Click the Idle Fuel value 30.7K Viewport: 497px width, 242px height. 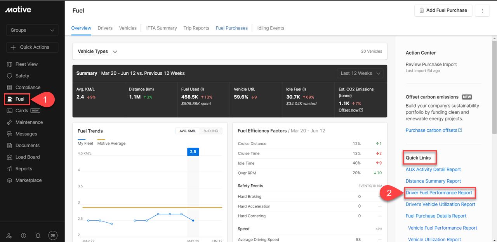(293, 97)
